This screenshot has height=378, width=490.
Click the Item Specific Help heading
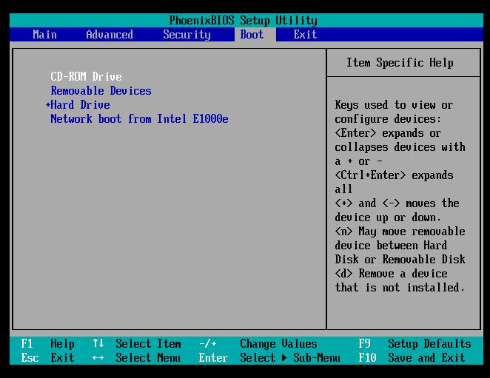coord(400,63)
